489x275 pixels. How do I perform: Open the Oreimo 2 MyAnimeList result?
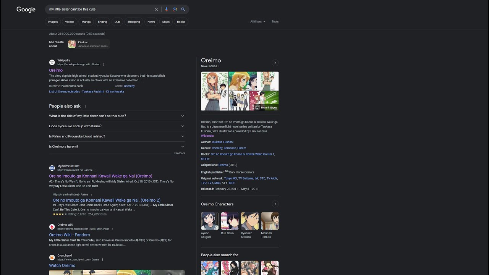click(x=107, y=200)
